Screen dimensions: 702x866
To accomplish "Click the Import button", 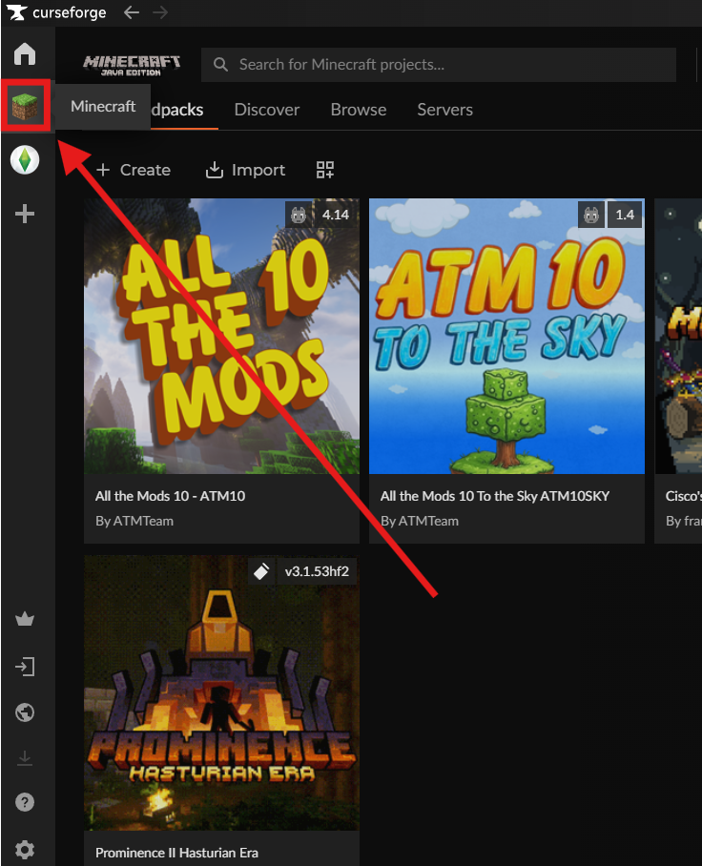I will point(245,170).
